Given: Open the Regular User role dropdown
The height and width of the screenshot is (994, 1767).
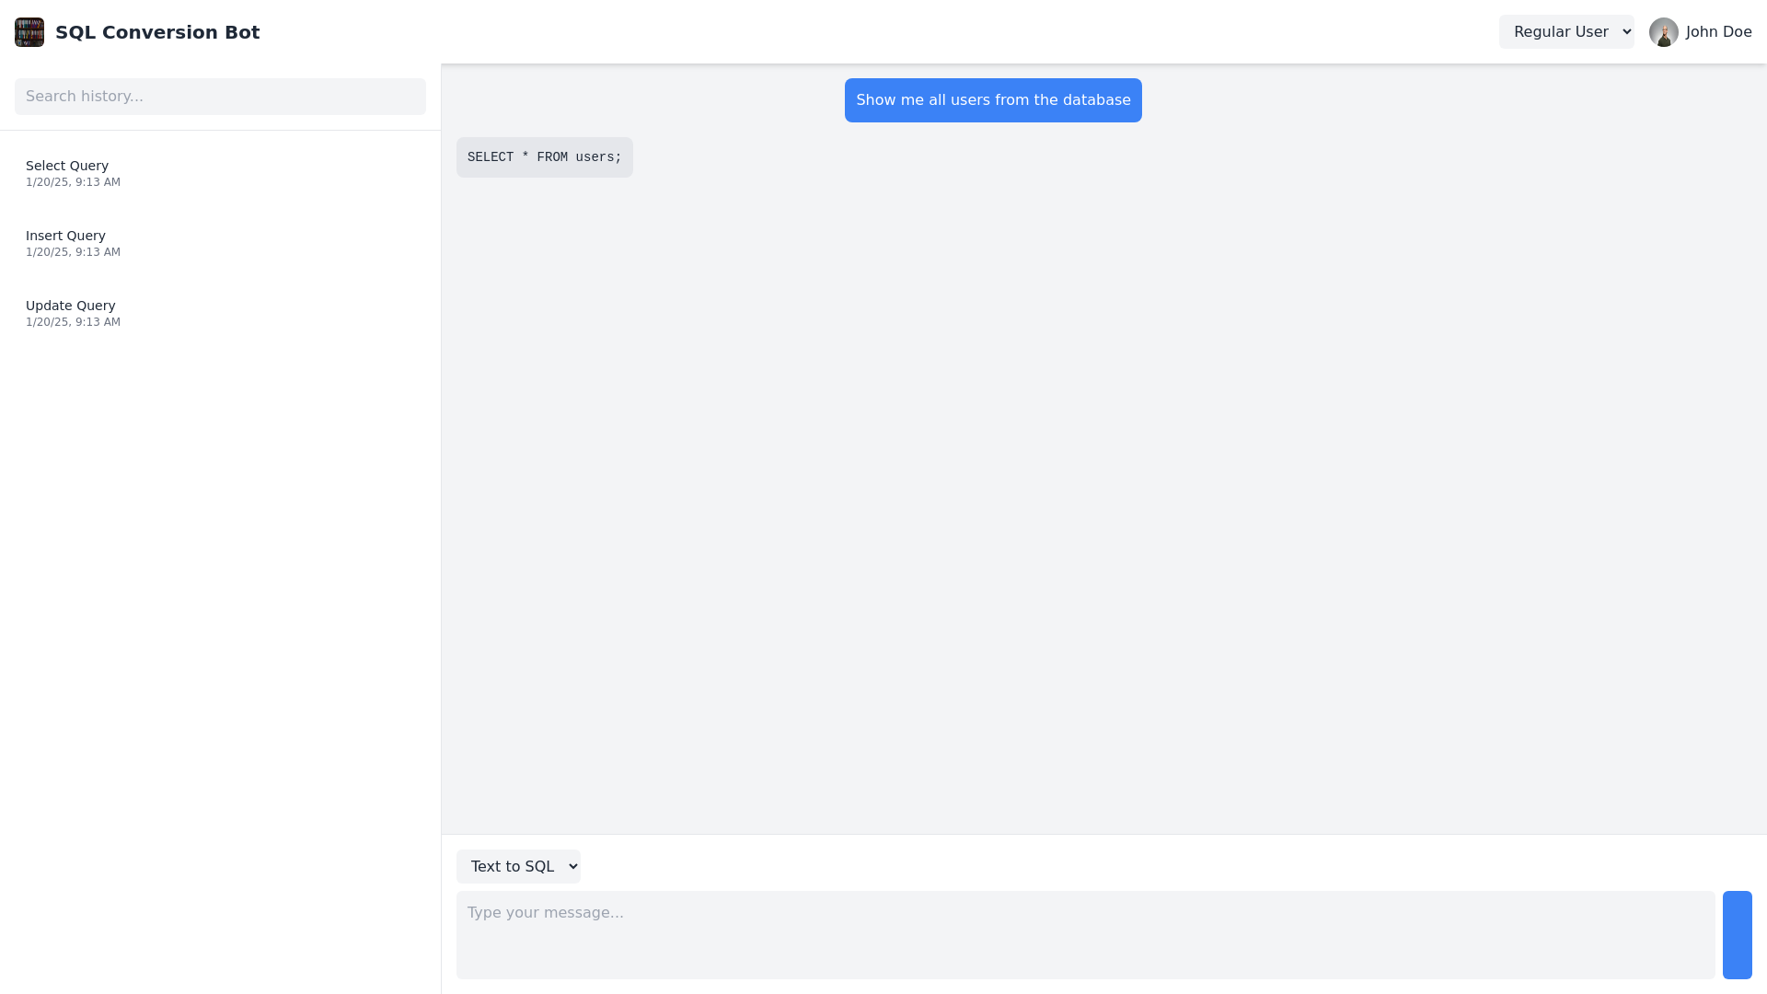Looking at the screenshot, I should click(x=1566, y=31).
